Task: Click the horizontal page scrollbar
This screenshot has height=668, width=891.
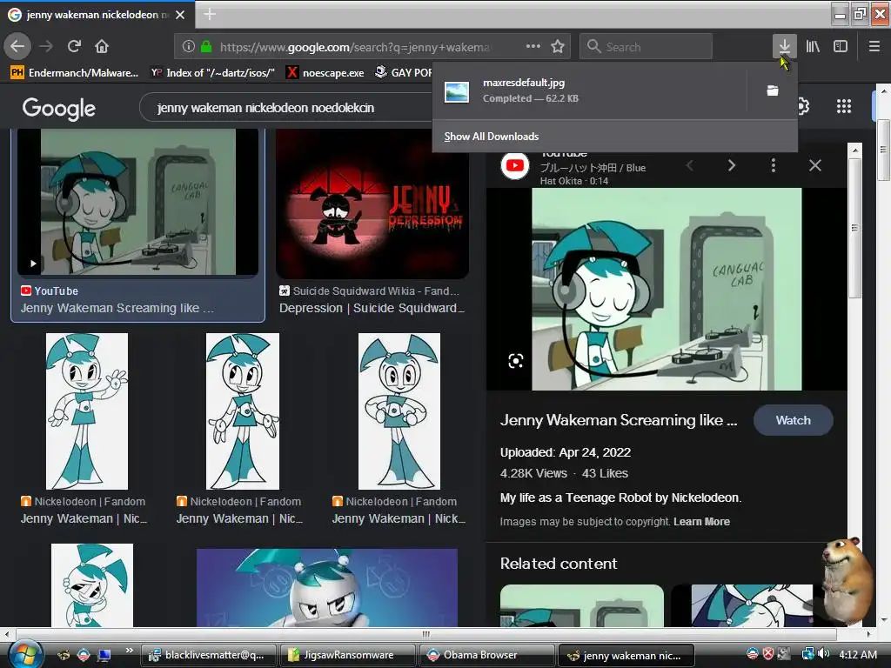Action: coord(426,633)
